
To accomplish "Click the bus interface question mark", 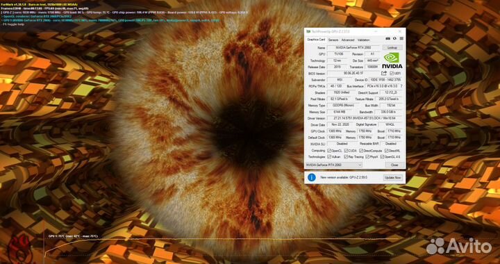I will pos(401,86).
